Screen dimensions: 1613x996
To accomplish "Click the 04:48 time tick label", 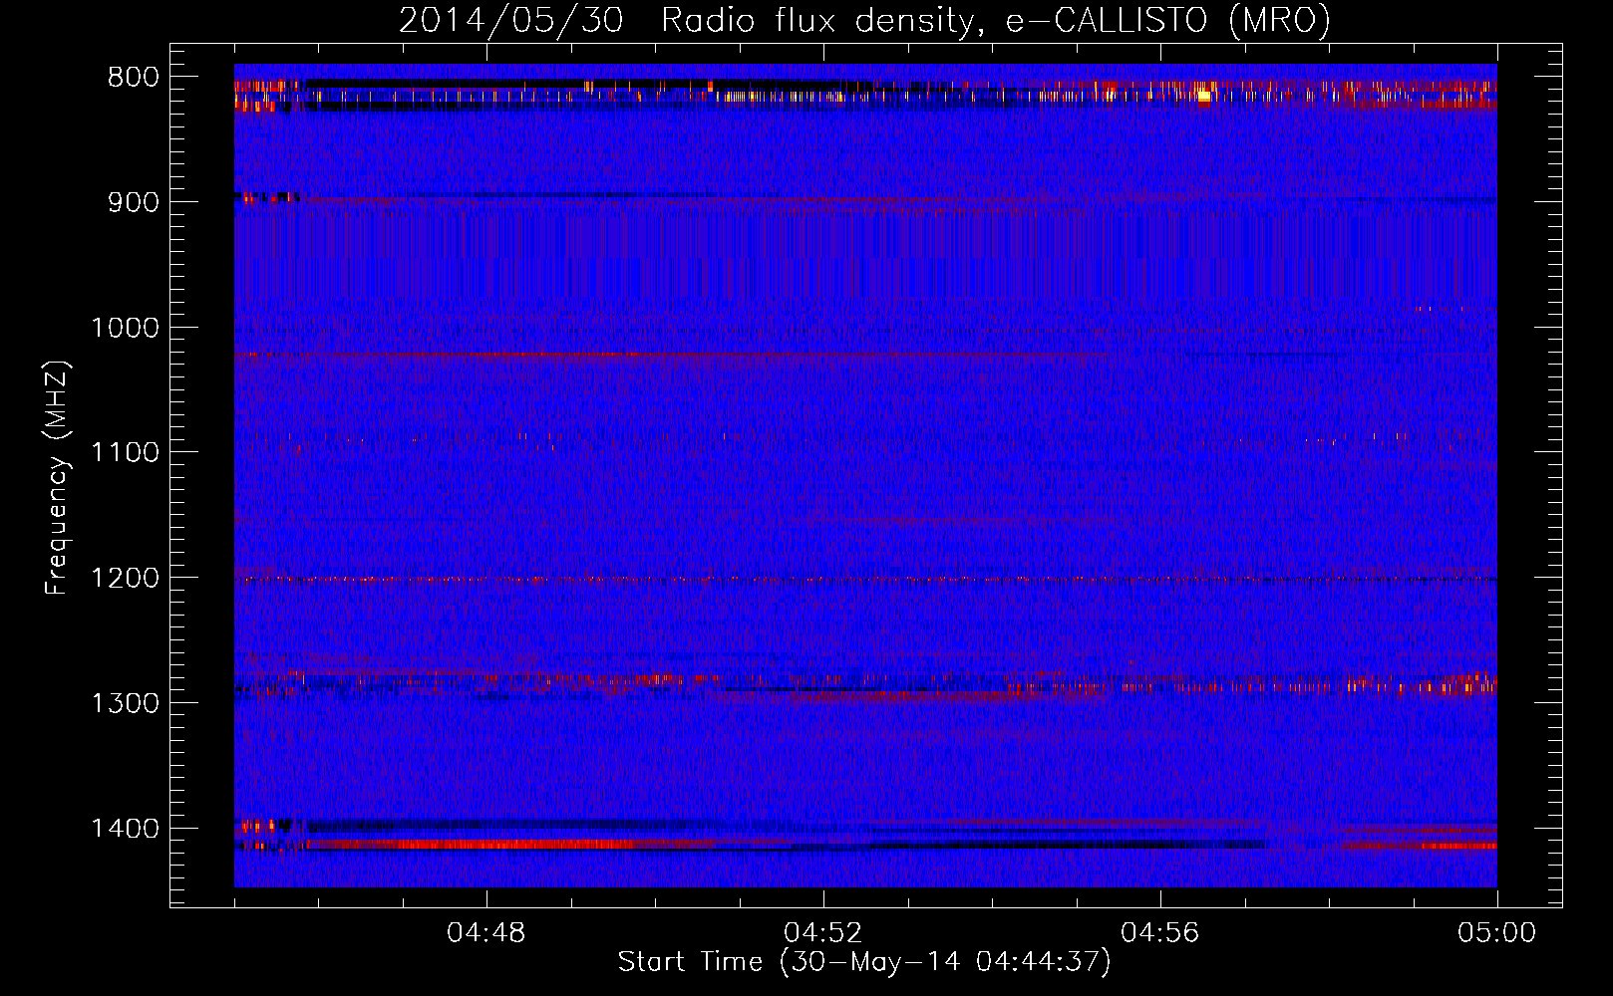I will [486, 933].
